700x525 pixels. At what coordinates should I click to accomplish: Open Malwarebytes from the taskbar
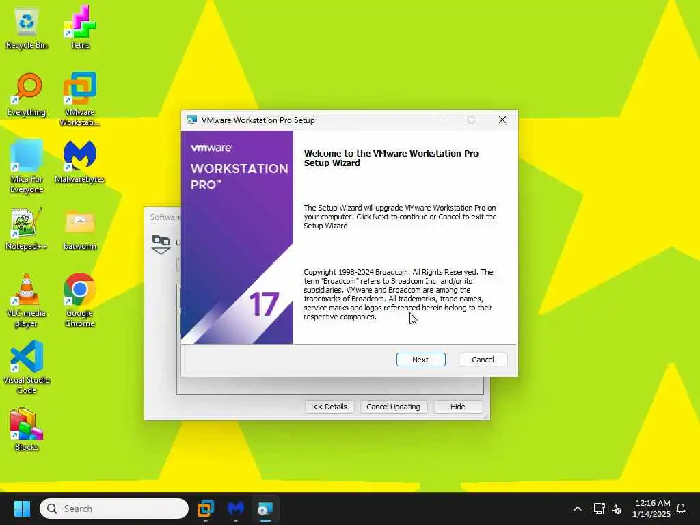236,509
